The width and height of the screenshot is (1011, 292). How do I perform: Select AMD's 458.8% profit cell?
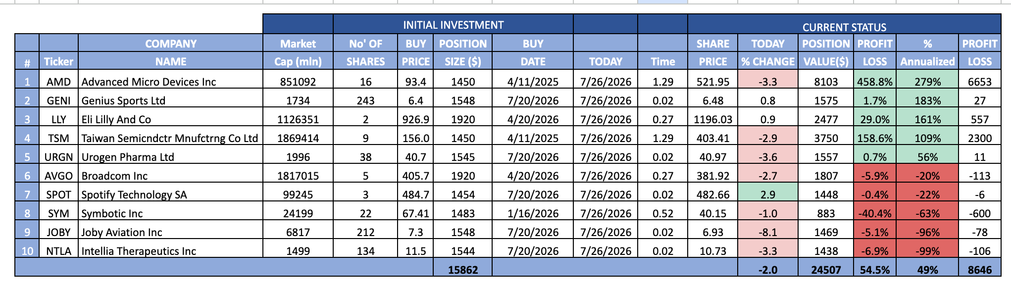click(x=875, y=82)
